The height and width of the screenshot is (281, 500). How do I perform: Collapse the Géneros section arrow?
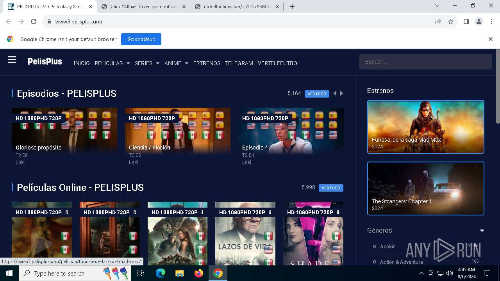point(482,231)
